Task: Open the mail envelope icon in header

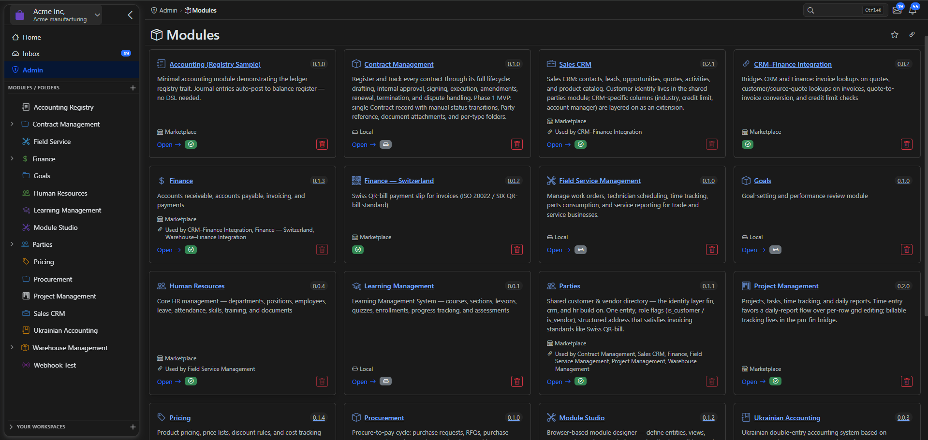Action: 897,10
